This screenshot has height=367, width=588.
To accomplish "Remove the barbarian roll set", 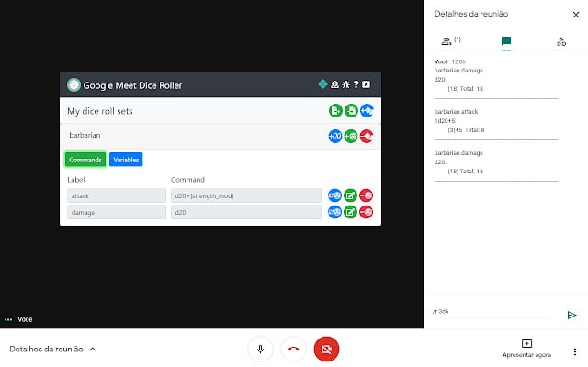I will tap(367, 137).
